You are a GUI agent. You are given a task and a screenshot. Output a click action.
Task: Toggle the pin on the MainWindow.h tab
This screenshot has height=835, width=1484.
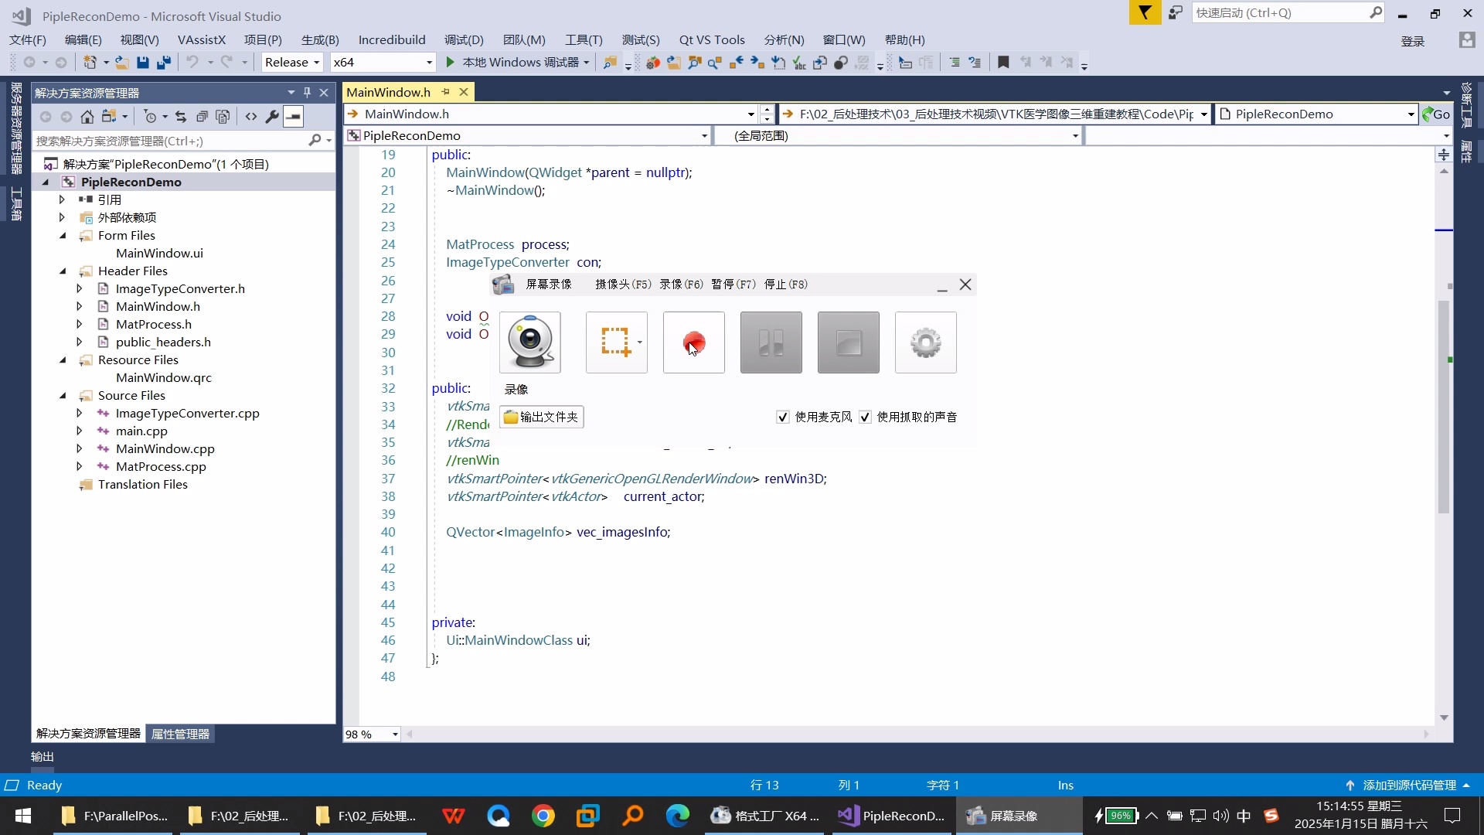(x=446, y=92)
